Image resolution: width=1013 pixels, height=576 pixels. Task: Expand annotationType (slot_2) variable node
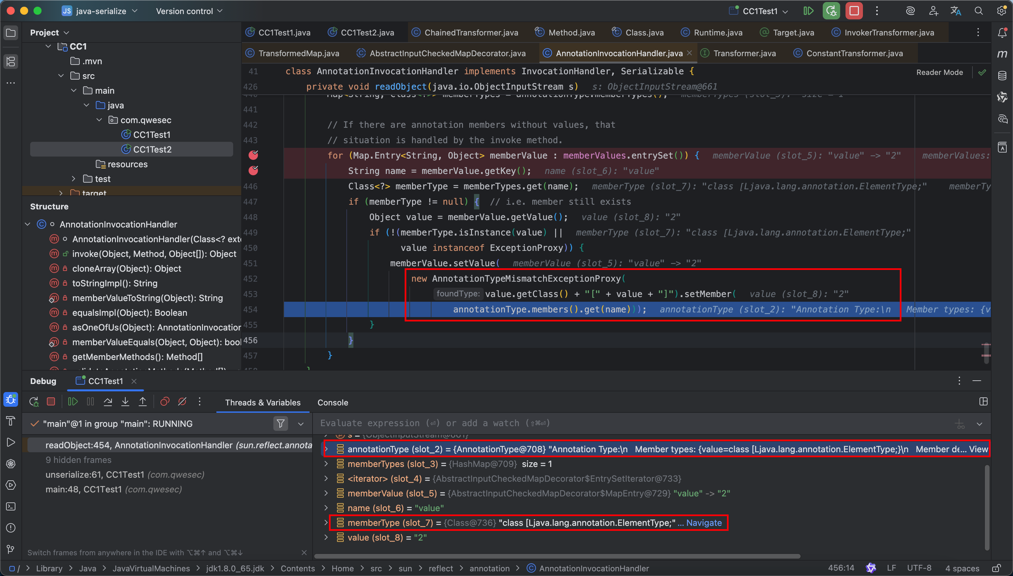click(x=326, y=449)
